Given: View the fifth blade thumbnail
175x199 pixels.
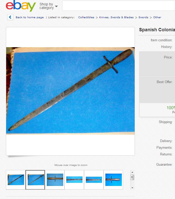Looking at the screenshot, I should (x=94, y=180).
